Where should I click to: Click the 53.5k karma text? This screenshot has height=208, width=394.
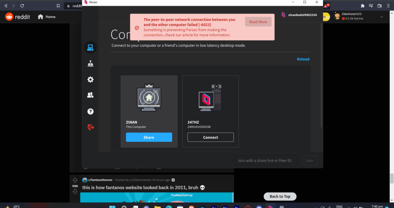pyautogui.click(x=354, y=19)
